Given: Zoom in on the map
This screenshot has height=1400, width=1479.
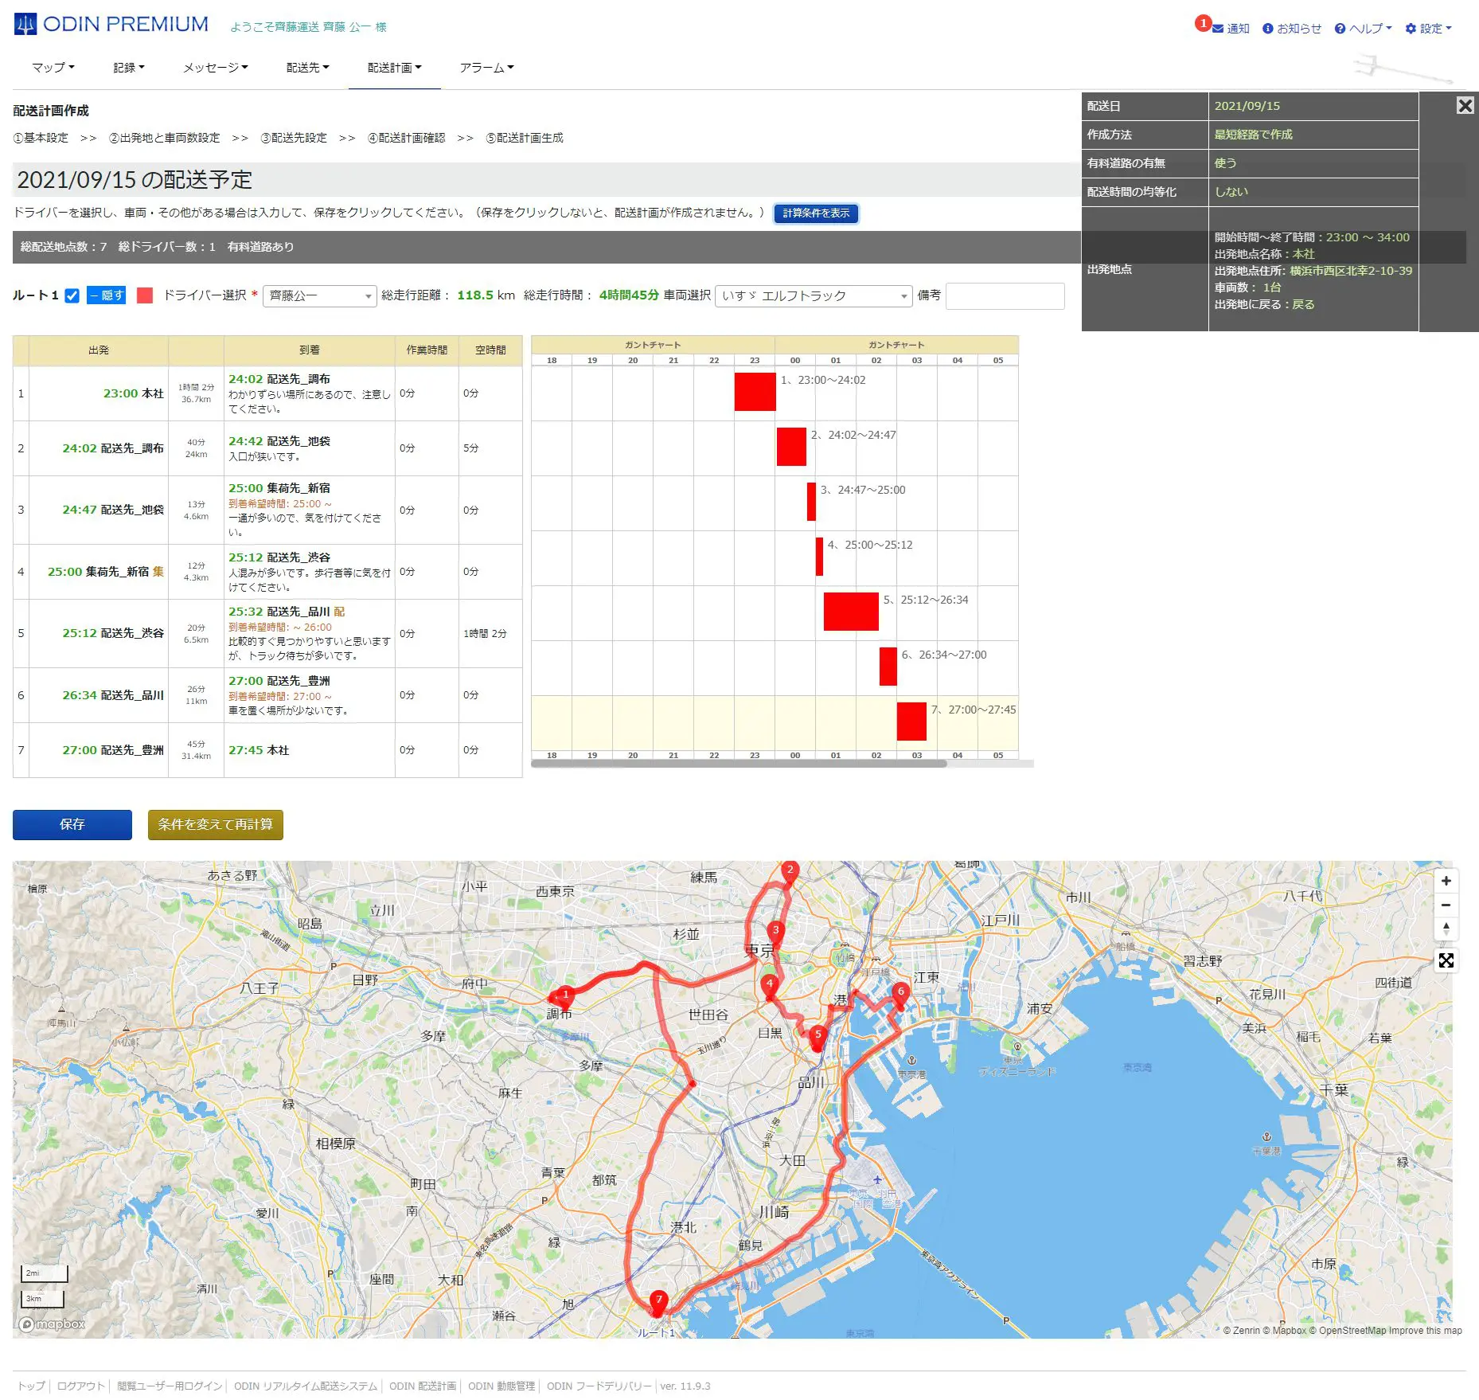Looking at the screenshot, I should [x=1446, y=881].
